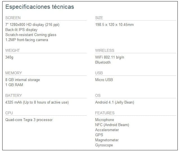Click the 'NFC (Android Beam)' feature
The height and width of the screenshot is (152, 180).
(112, 125)
